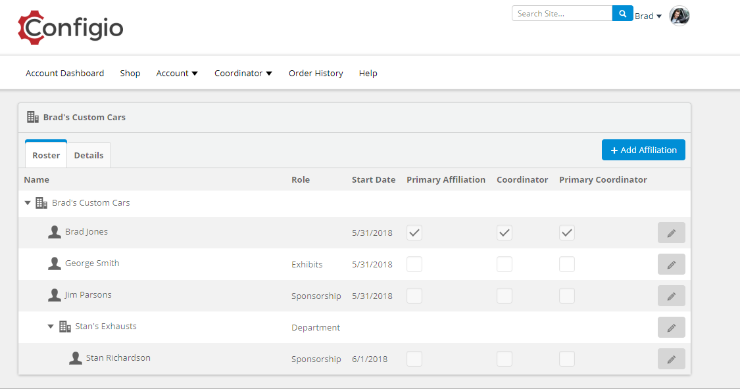Open the Account dropdown menu
The width and height of the screenshot is (740, 389).
(176, 73)
